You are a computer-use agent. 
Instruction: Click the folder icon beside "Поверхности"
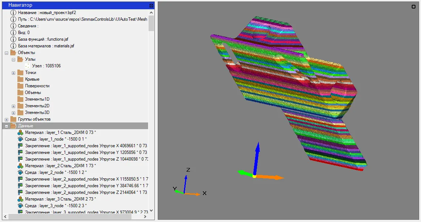pos(20,86)
